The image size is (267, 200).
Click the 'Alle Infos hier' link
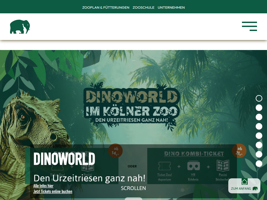coord(43,186)
